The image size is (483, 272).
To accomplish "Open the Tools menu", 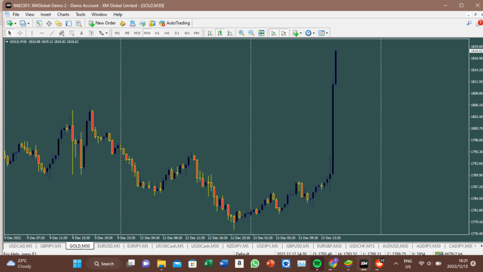I will (80, 15).
